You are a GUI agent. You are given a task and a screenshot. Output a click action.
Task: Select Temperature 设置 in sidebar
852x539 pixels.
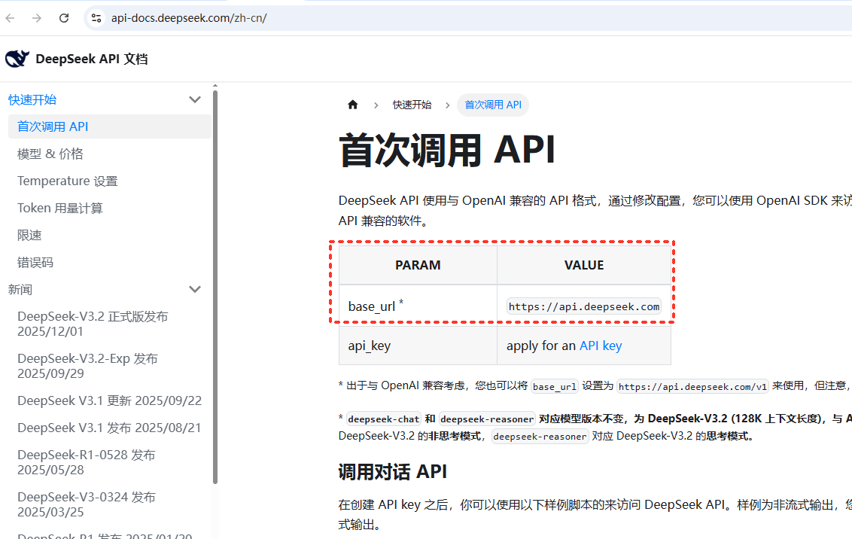pos(68,181)
